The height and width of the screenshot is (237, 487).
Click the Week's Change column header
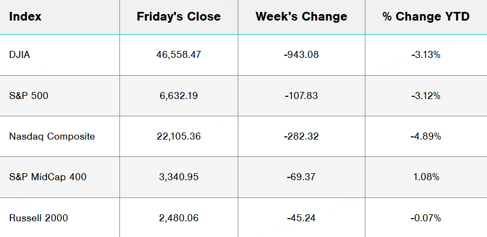[x=301, y=17]
